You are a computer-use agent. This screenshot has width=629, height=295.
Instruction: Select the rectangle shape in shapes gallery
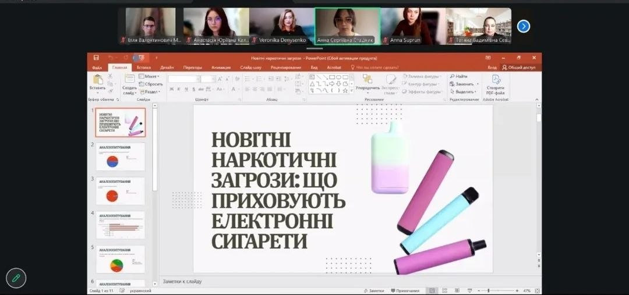(332, 77)
